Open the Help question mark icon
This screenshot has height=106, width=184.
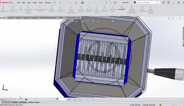[x=168, y=3]
